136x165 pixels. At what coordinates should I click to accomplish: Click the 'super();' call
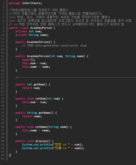tap(29, 60)
